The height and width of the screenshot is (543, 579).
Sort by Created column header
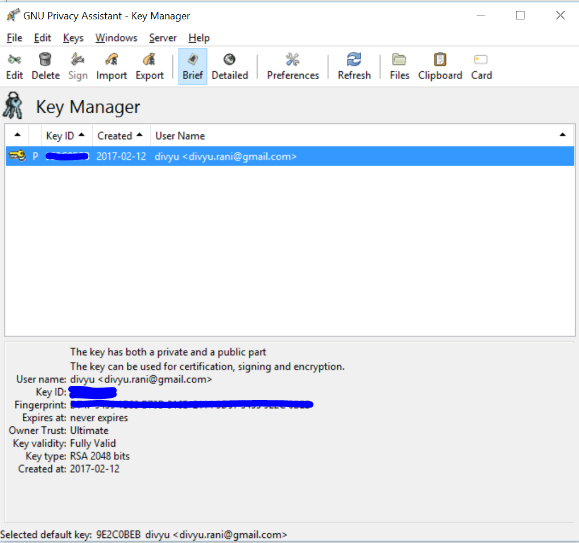pyautogui.click(x=121, y=135)
